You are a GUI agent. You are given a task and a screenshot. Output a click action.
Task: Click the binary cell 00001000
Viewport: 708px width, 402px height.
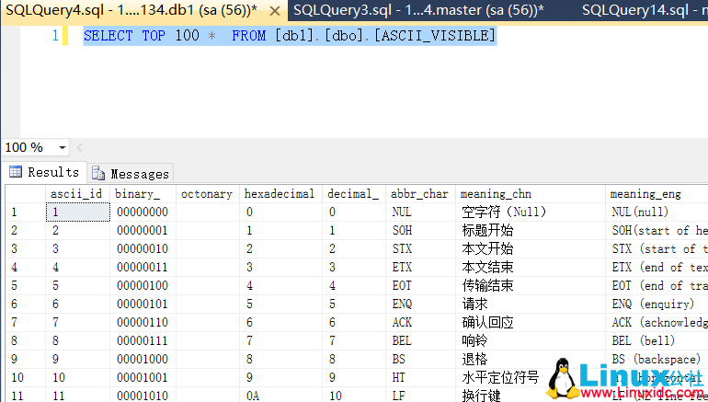[x=143, y=359]
